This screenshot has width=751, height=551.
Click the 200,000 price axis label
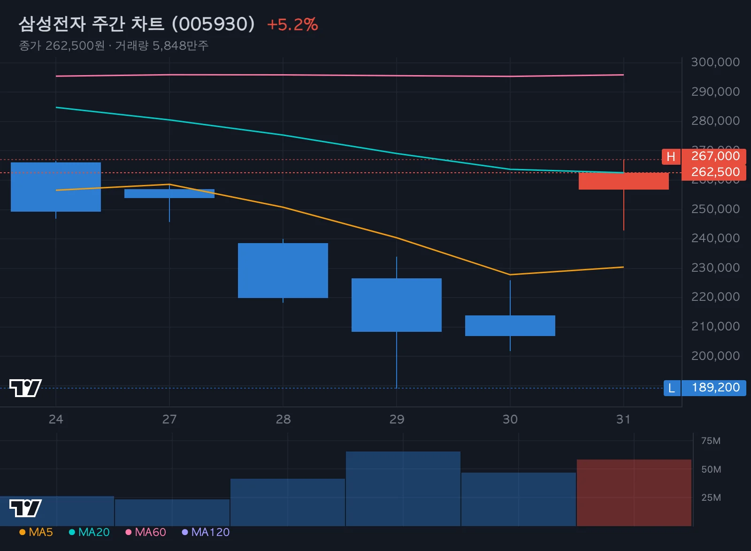pos(715,356)
